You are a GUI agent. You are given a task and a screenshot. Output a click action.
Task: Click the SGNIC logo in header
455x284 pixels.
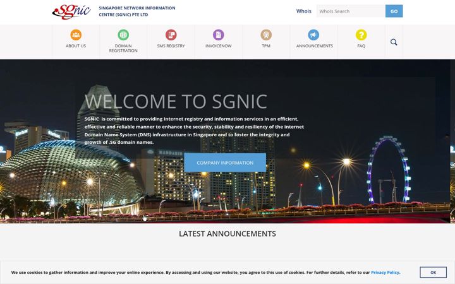71,11
